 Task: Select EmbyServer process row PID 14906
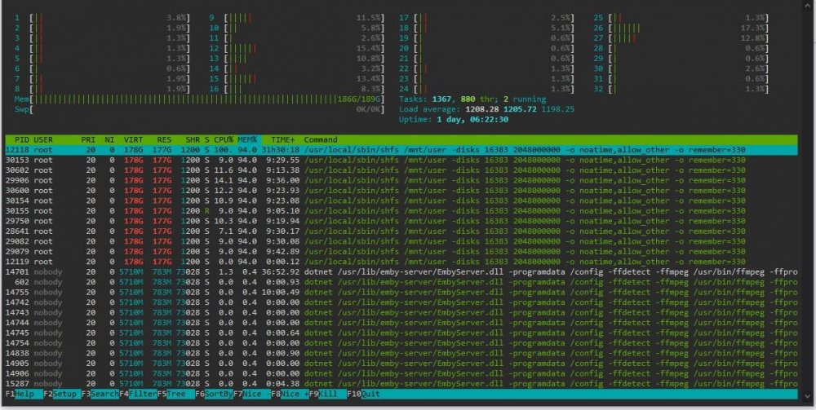pyautogui.click(x=401, y=373)
